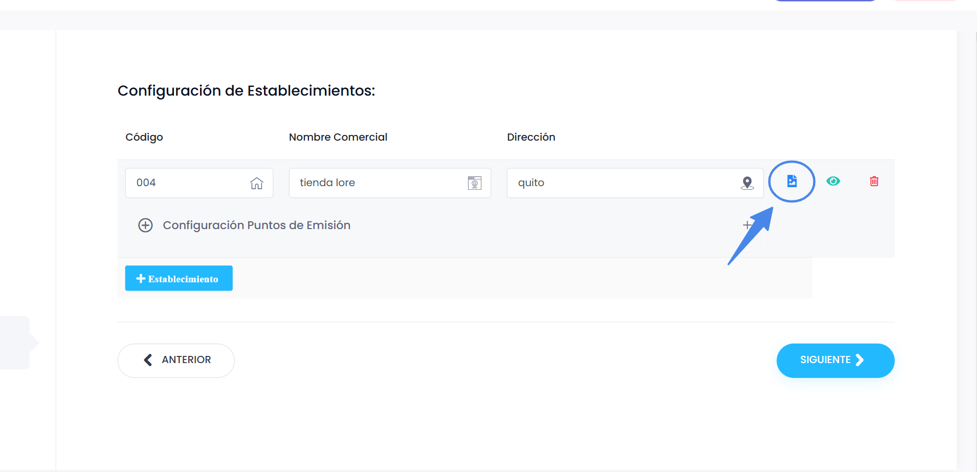Click the Código input field containing 004
The width and height of the screenshot is (977, 472).
pyautogui.click(x=189, y=183)
